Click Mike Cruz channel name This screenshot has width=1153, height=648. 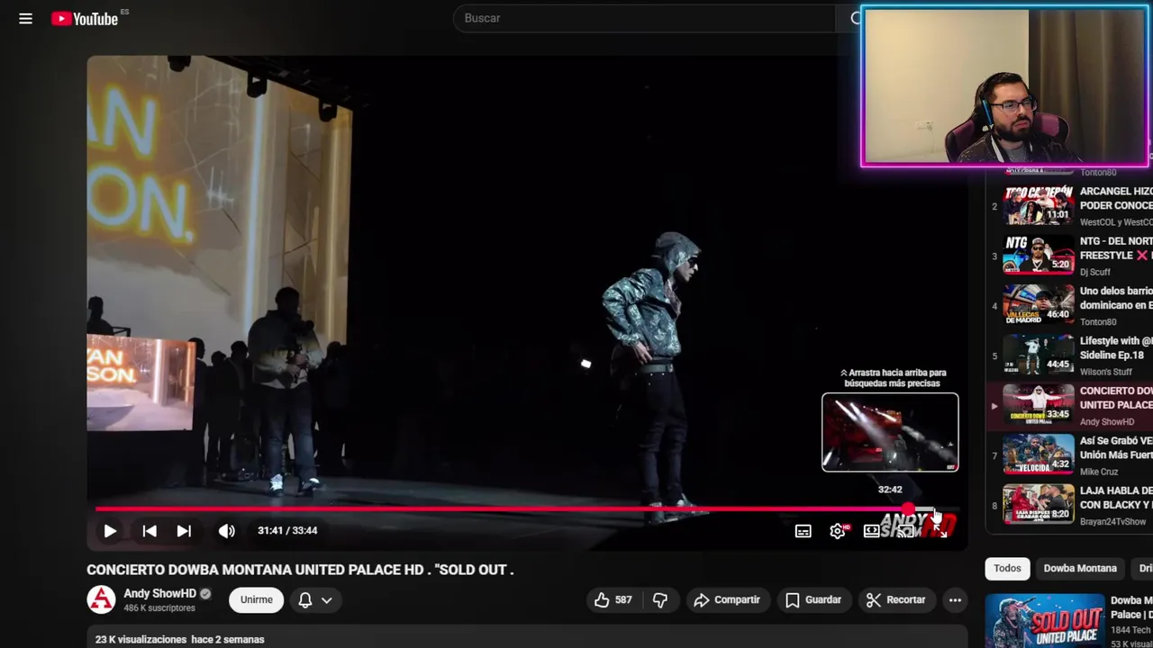point(1099,472)
